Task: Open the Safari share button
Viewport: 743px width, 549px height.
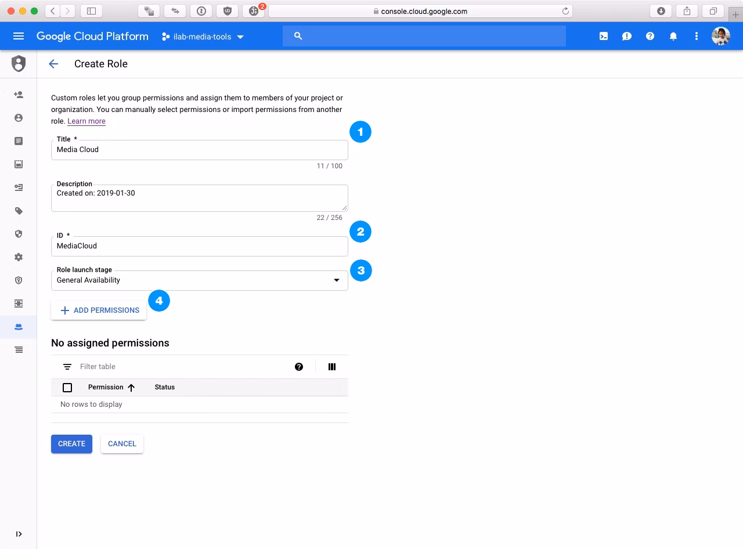Action: pyautogui.click(x=687, y=11)
